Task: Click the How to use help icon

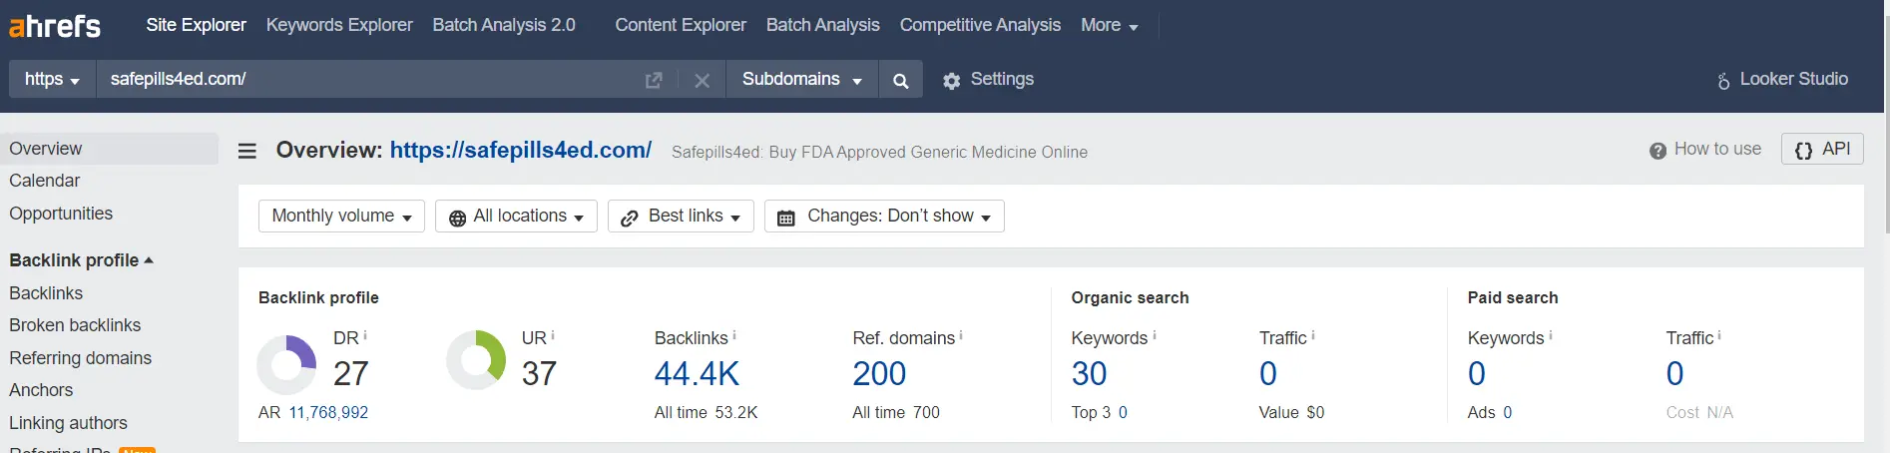Action: (x=1657, y=150)
